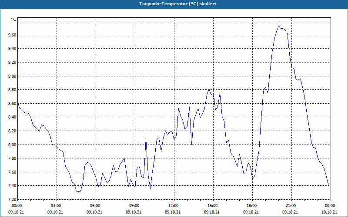
Task: Pick the '8,60' y-axis value
Action: [12, 103]
